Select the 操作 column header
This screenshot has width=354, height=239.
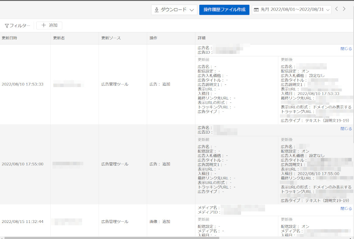click(x=153, y=38)
